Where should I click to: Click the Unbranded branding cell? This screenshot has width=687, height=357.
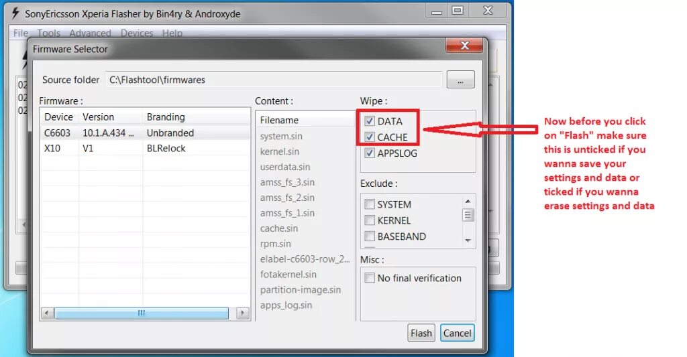pyautogui.click(x=170, y=133)
